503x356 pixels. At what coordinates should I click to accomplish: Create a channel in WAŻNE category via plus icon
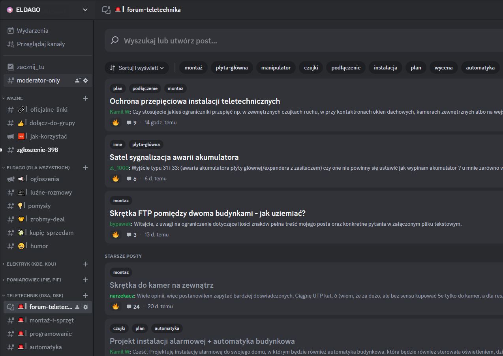[x=85, y=98]
